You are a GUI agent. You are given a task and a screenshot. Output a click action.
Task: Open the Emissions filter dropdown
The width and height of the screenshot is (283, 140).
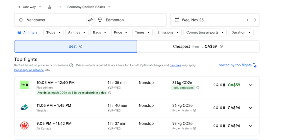tap(168, 32)
